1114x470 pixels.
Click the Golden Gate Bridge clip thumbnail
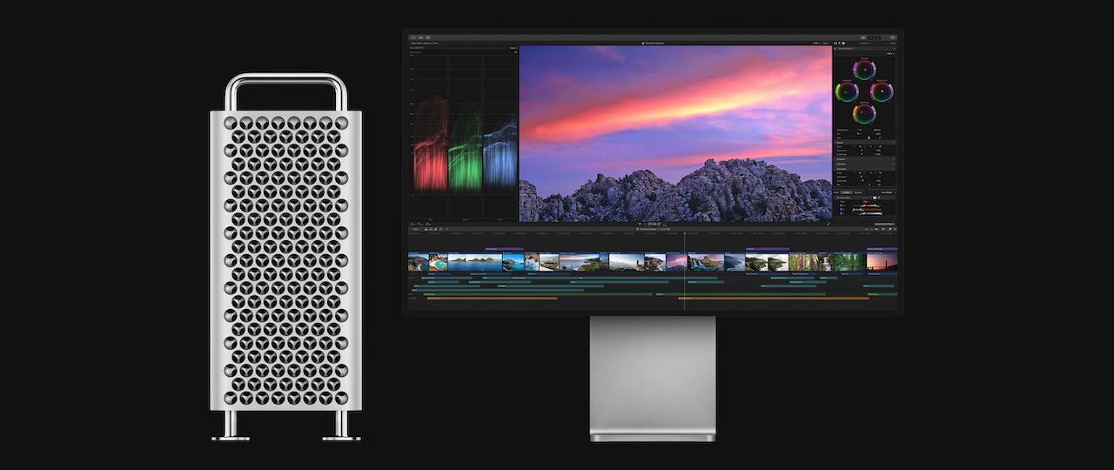pos(882,262)
